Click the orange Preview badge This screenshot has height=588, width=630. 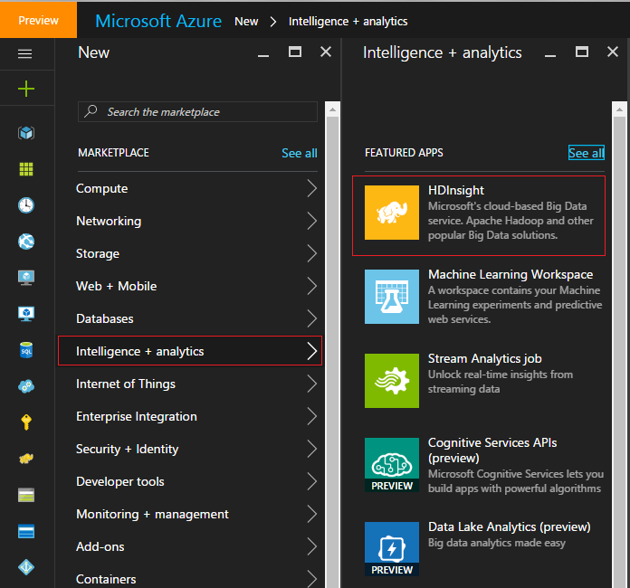pyautogui.click(x=39, y=20)
